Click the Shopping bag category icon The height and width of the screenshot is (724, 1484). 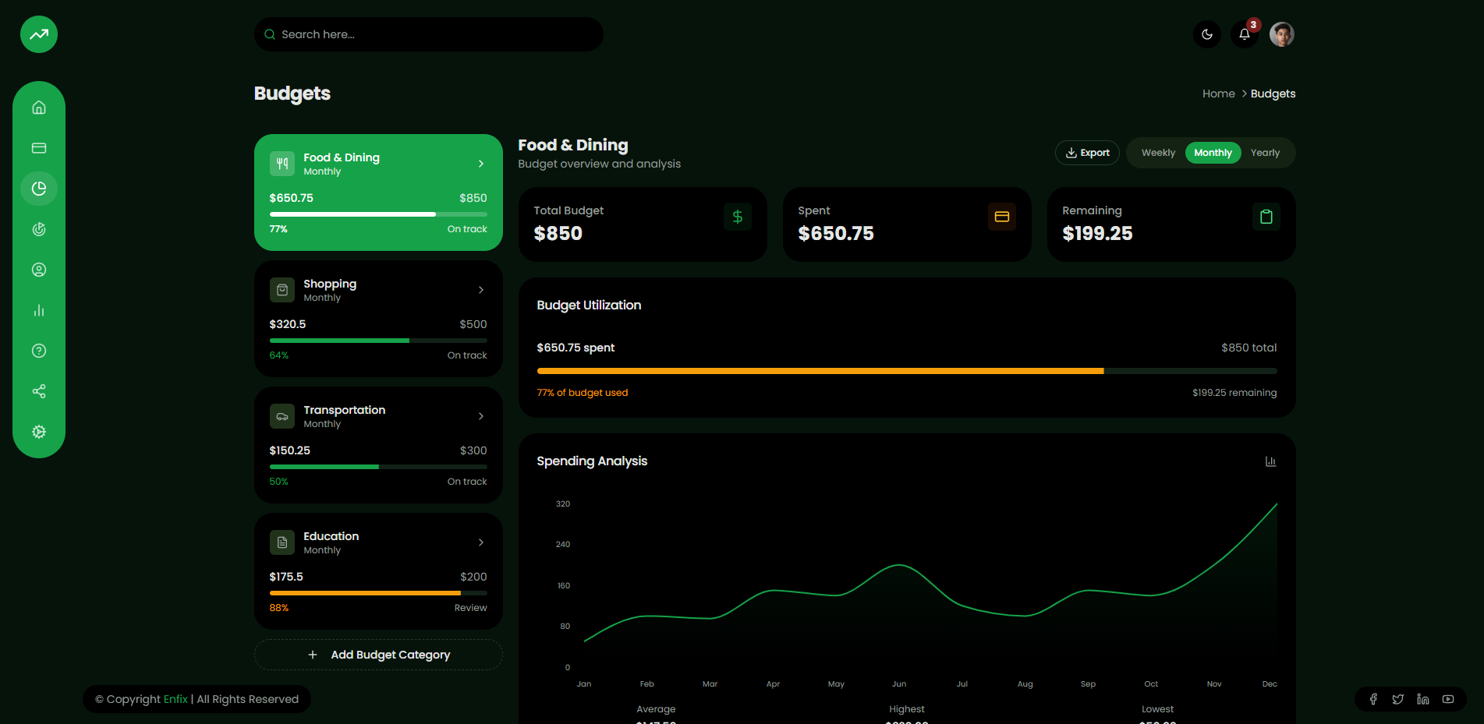[x=282, y=290]
